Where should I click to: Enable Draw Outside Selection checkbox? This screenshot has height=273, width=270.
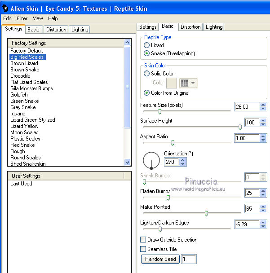point(143,240)
